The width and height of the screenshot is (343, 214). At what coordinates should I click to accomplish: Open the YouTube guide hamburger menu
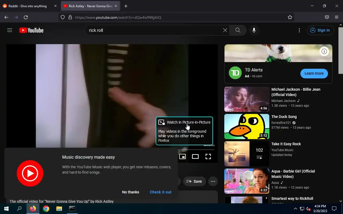(10, 30)
